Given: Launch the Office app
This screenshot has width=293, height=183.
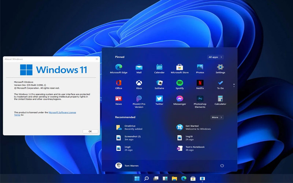Looking at the screenshot, I should 118,85.
